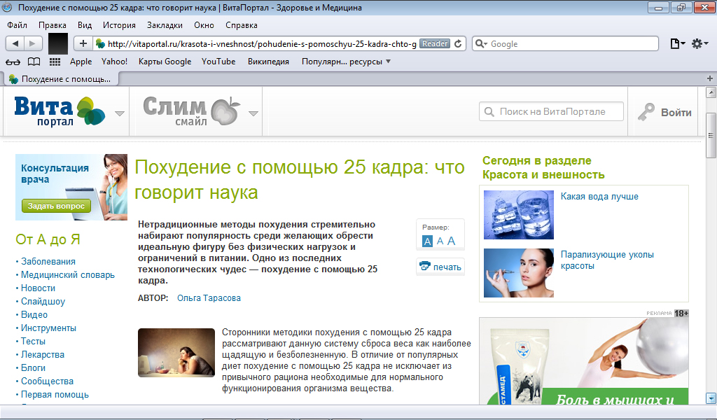
Task: Click the woman with syringe thumbnail
Action: click(x=519, y=273)
